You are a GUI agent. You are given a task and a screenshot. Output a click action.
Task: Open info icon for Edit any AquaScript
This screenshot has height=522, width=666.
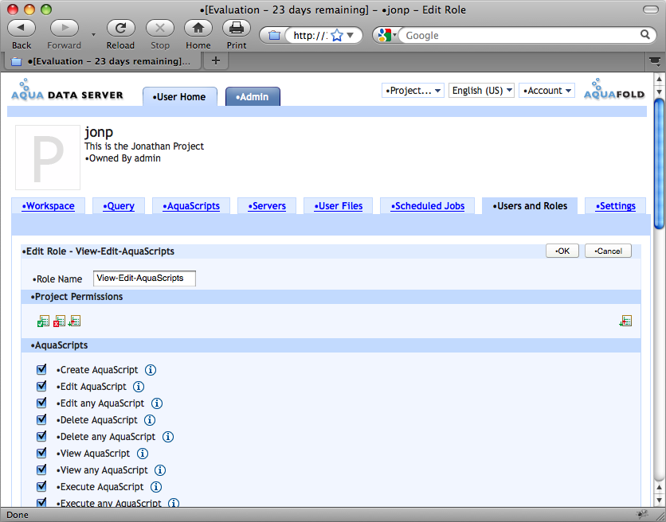click(x=157, y=403)
